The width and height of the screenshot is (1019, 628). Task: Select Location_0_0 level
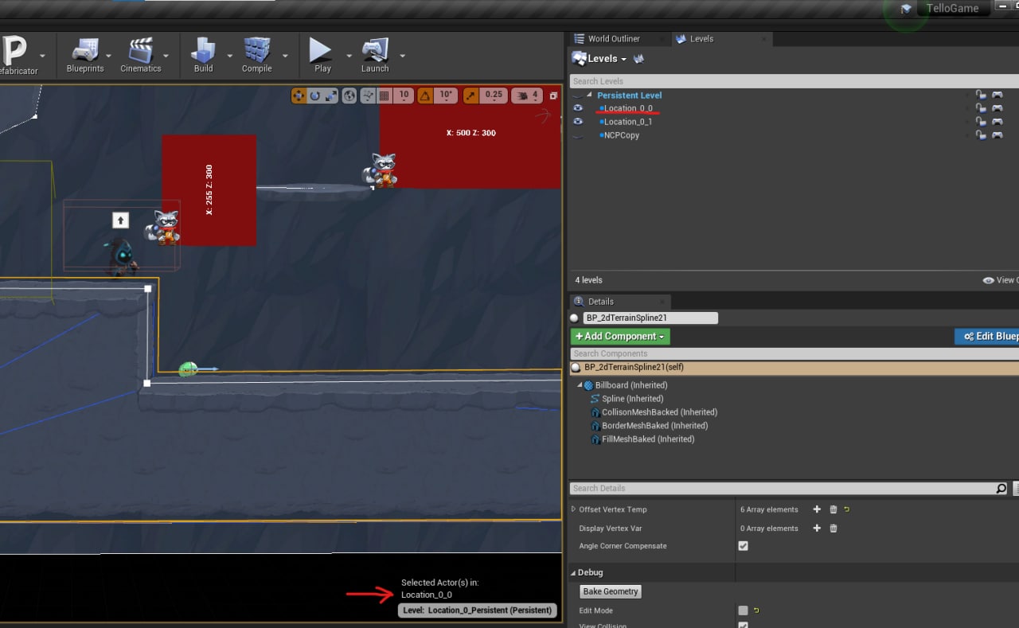[628, 108]
